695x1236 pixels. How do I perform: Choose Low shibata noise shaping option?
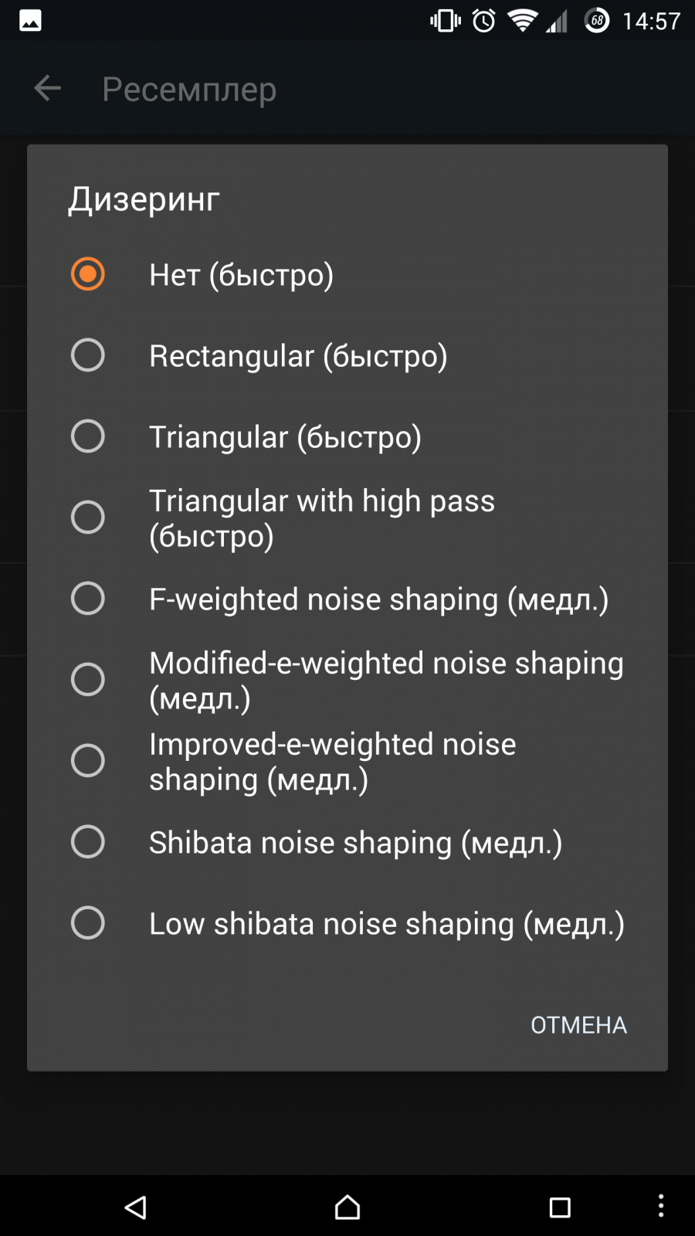click(347, 923)
